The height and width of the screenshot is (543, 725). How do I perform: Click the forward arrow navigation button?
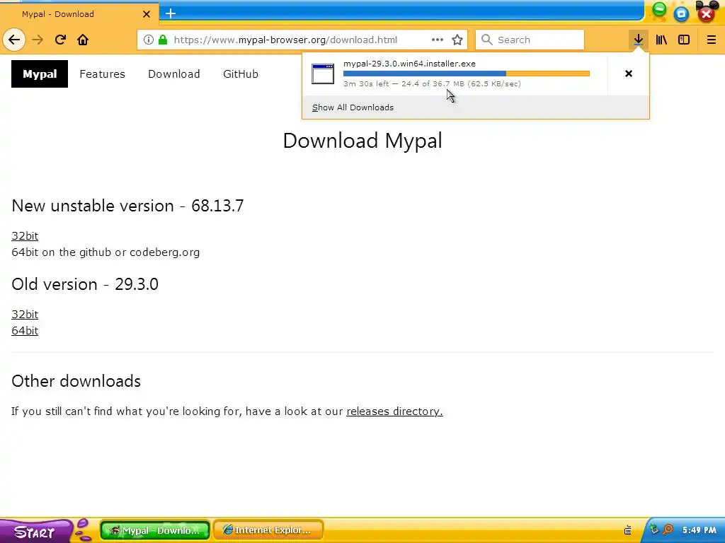(x=38, y=40)
